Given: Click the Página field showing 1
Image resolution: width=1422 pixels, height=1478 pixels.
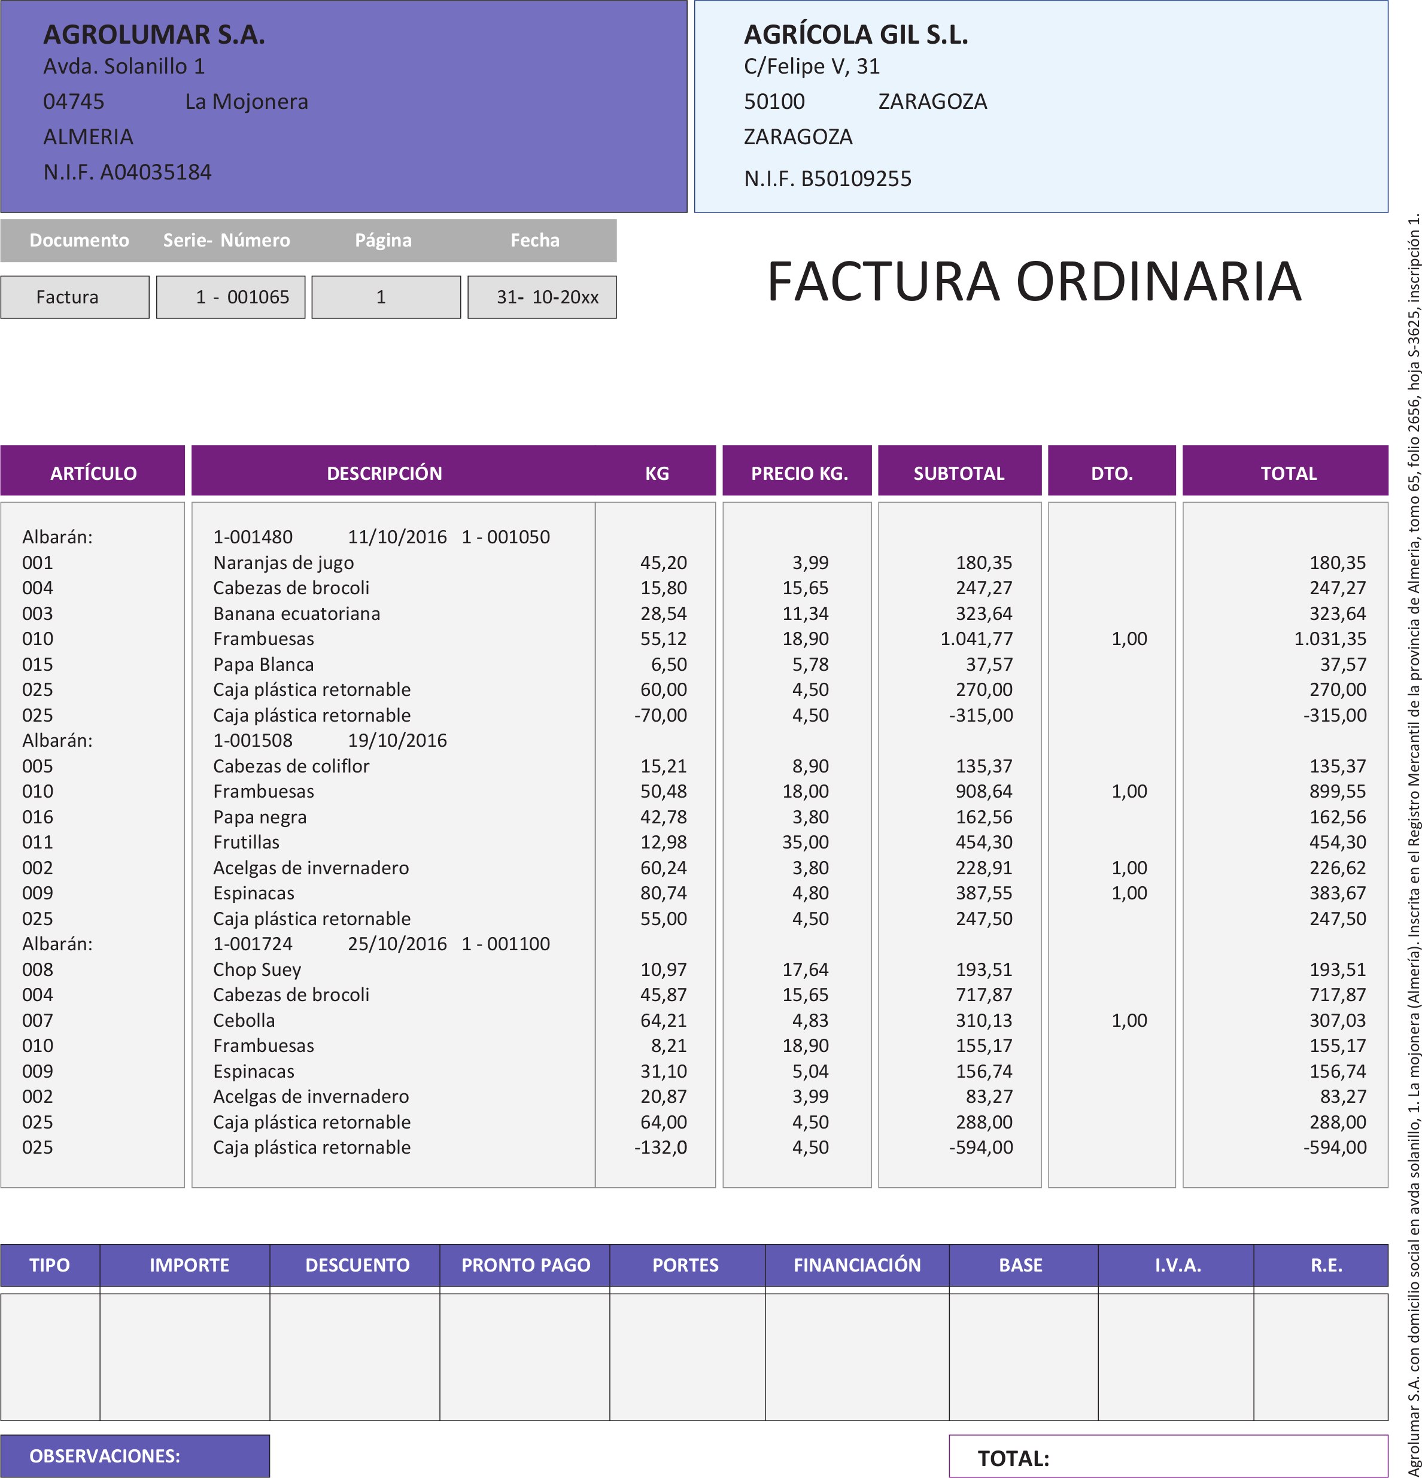Looking at the screenshot, I should [385, 297].
